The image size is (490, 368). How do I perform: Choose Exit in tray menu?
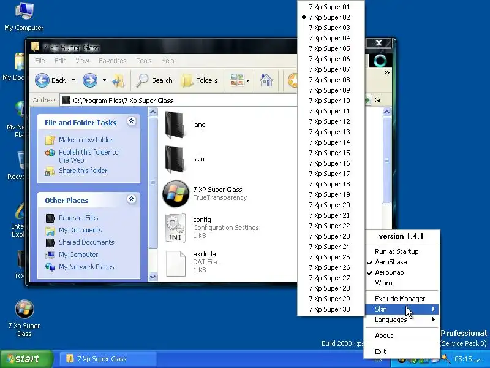coord(402,351)
